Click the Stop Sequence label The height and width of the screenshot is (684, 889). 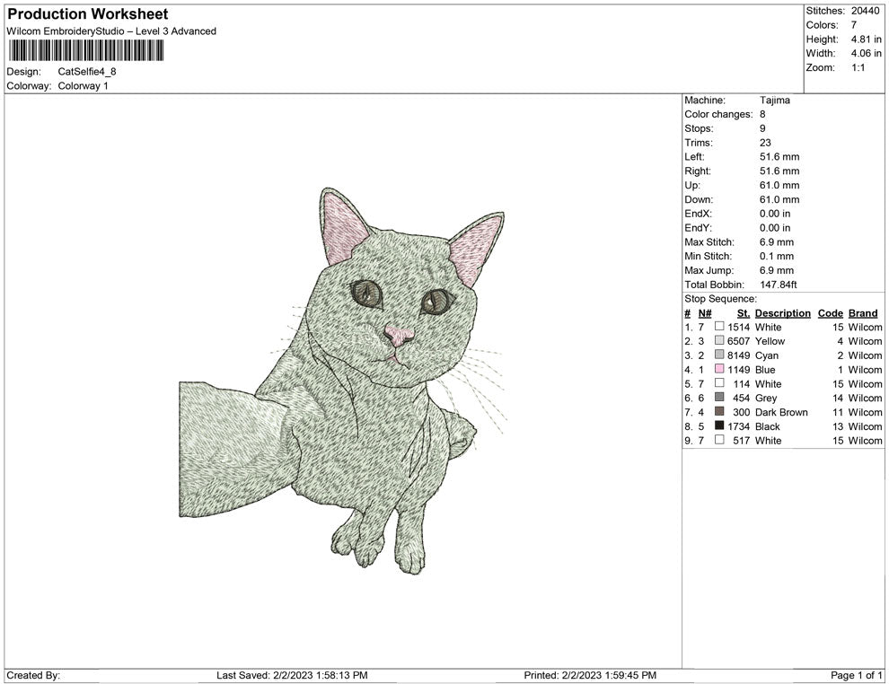point(720,299)
